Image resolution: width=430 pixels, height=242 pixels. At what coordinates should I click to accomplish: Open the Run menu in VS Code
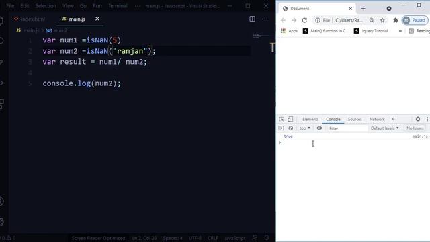[x=97, y=6]
